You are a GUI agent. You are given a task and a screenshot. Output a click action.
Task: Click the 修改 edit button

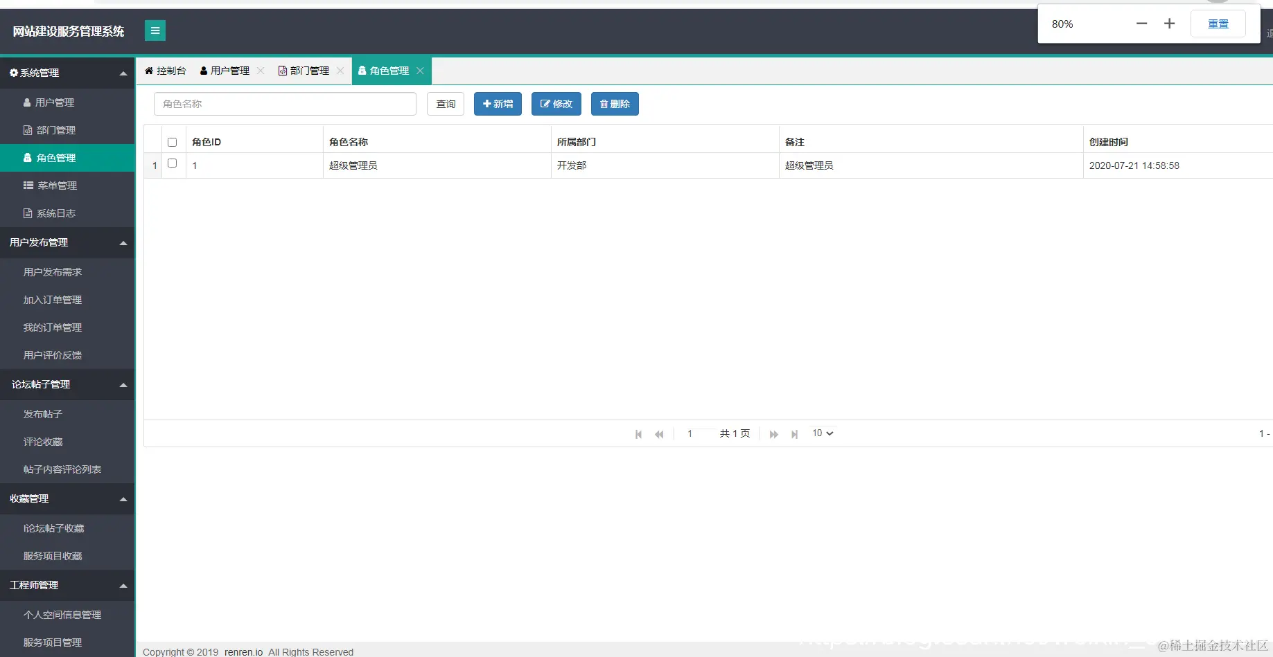tap(556, 104)
